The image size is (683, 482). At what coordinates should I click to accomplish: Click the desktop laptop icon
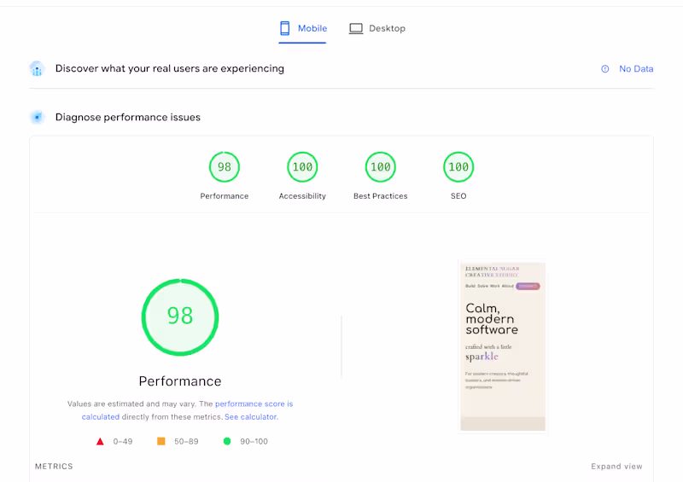(356, 29)
